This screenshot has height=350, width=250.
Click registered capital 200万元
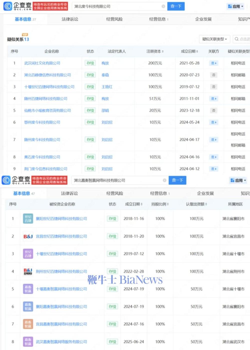pyautogui.click(x=155, y=63)
